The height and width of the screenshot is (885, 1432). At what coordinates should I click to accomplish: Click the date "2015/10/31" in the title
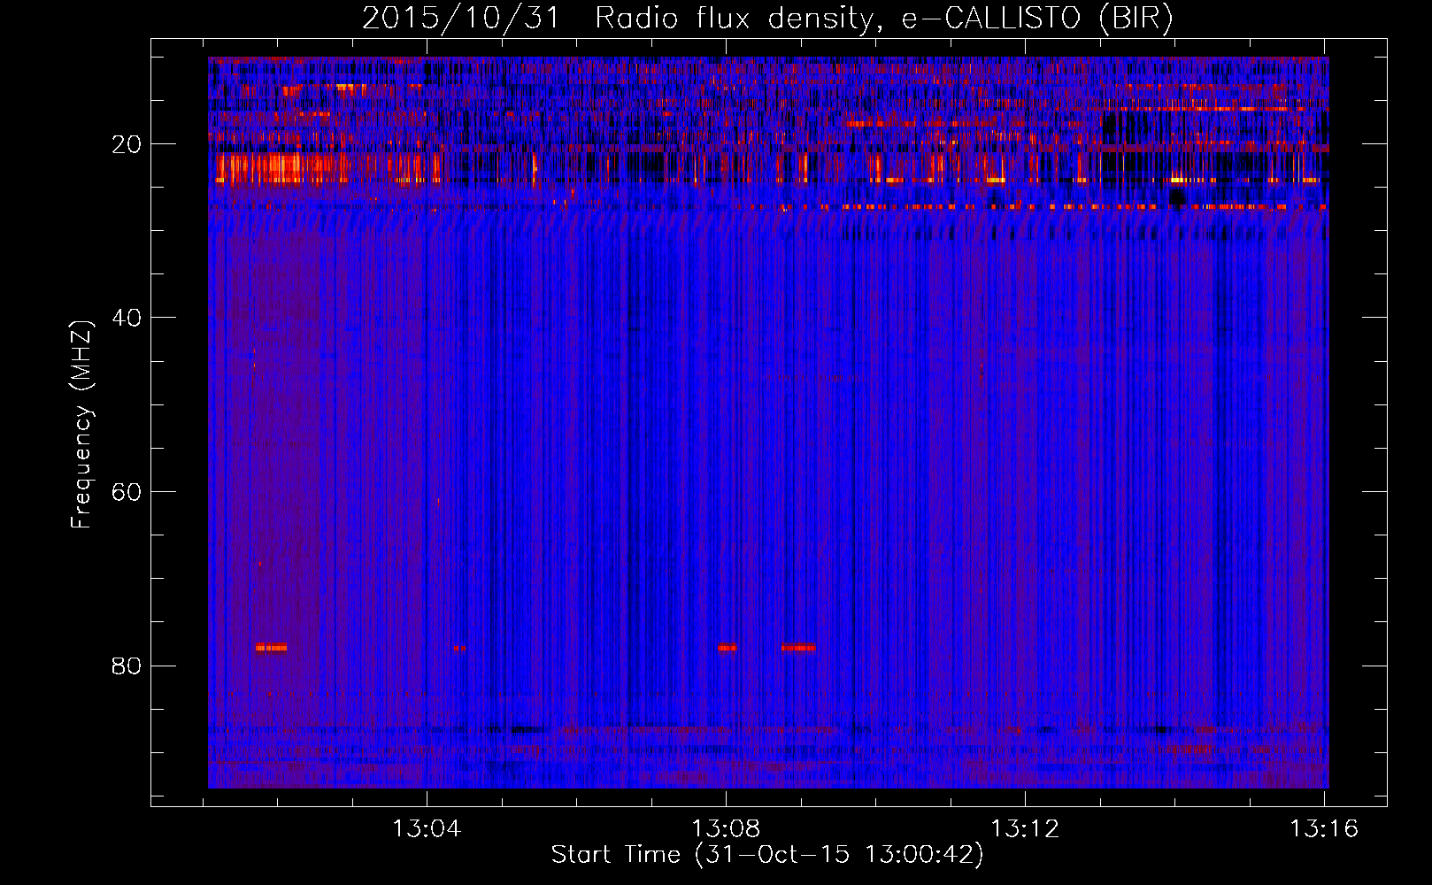tap(460, 18)
